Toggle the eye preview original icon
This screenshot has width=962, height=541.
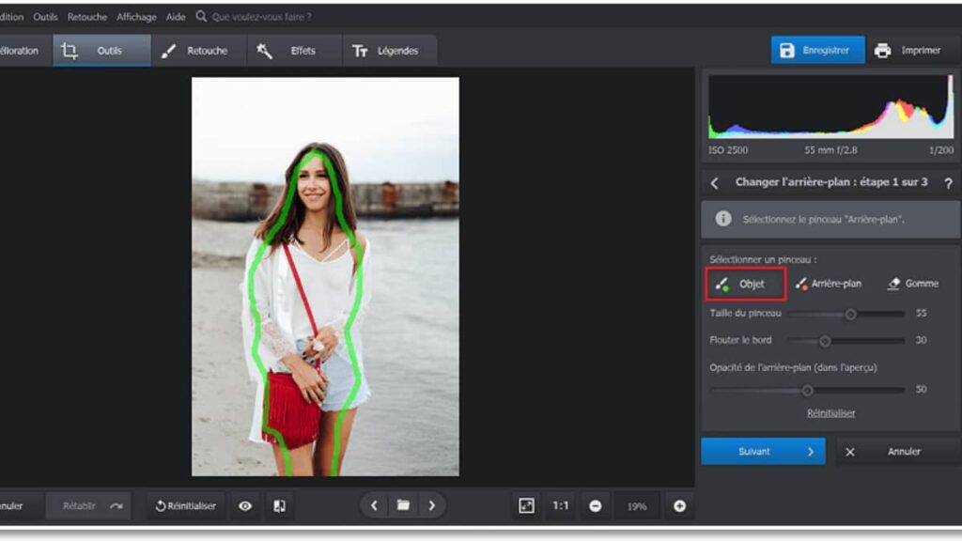pos(245,506)
